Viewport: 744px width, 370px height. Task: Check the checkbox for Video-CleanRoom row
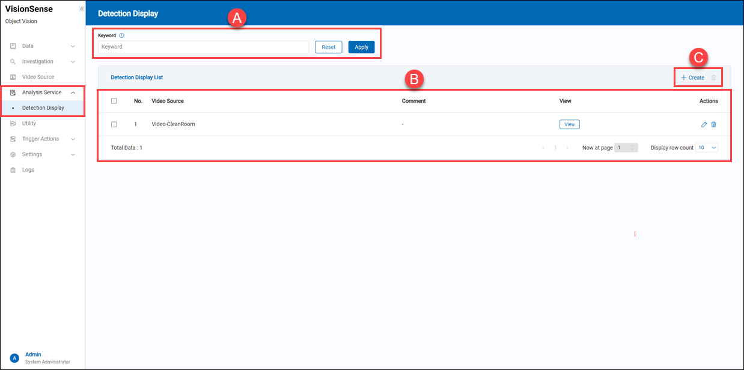tap(114, 124)
